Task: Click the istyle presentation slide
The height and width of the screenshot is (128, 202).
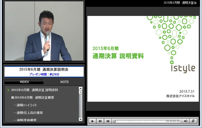Action: pyautogui.click(x=143, y=59)
